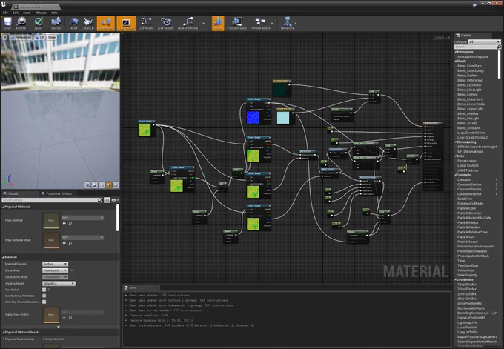Open the Blend Mode Translucent dropdown
This screenshot has height=349, width=504.
pos(55,270)
